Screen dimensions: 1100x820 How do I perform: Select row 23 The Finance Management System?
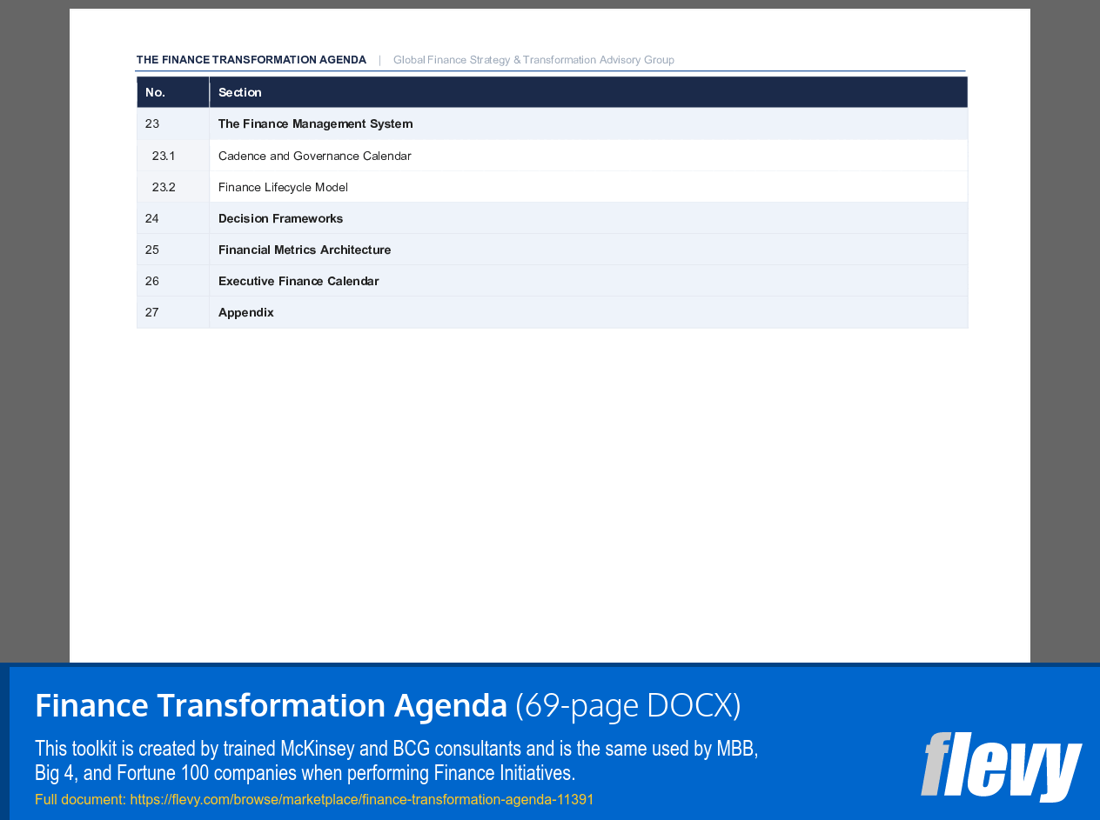pos(315,123)
